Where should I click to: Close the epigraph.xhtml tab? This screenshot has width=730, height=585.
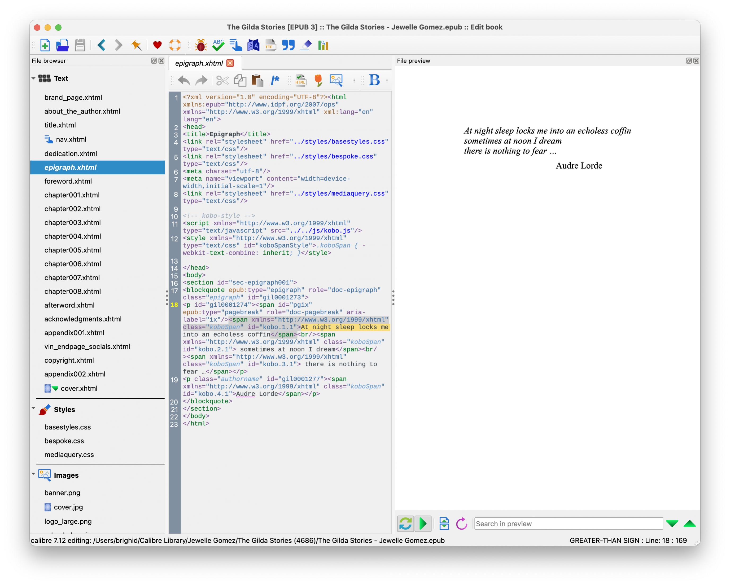230,63
